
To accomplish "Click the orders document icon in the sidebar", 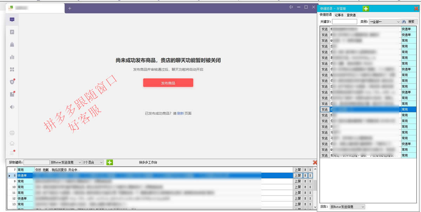I will click(12, 32).
